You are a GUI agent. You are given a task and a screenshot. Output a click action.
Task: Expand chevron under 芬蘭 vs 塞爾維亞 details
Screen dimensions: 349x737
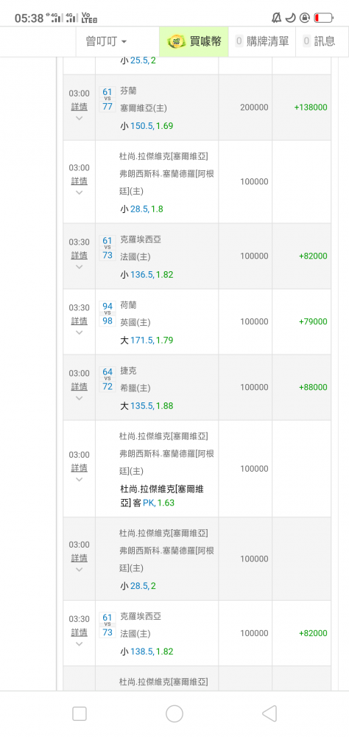79,119
